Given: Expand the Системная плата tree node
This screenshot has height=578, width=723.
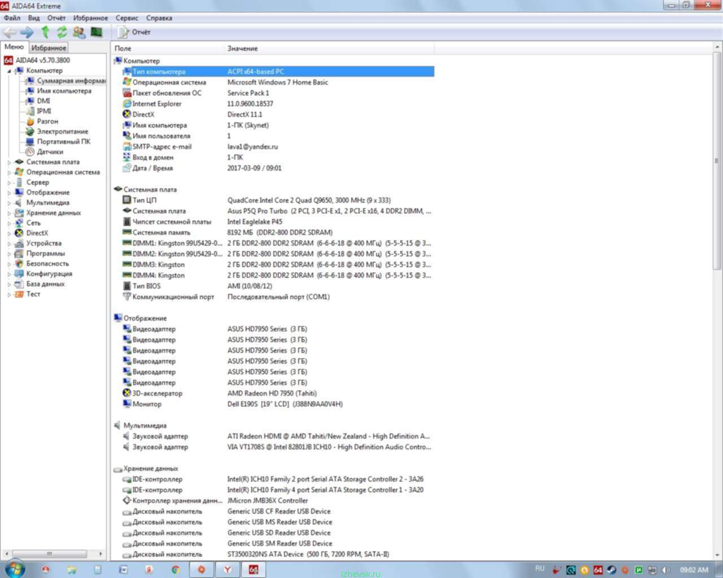Looking at the screenshot, I should 9,163.
